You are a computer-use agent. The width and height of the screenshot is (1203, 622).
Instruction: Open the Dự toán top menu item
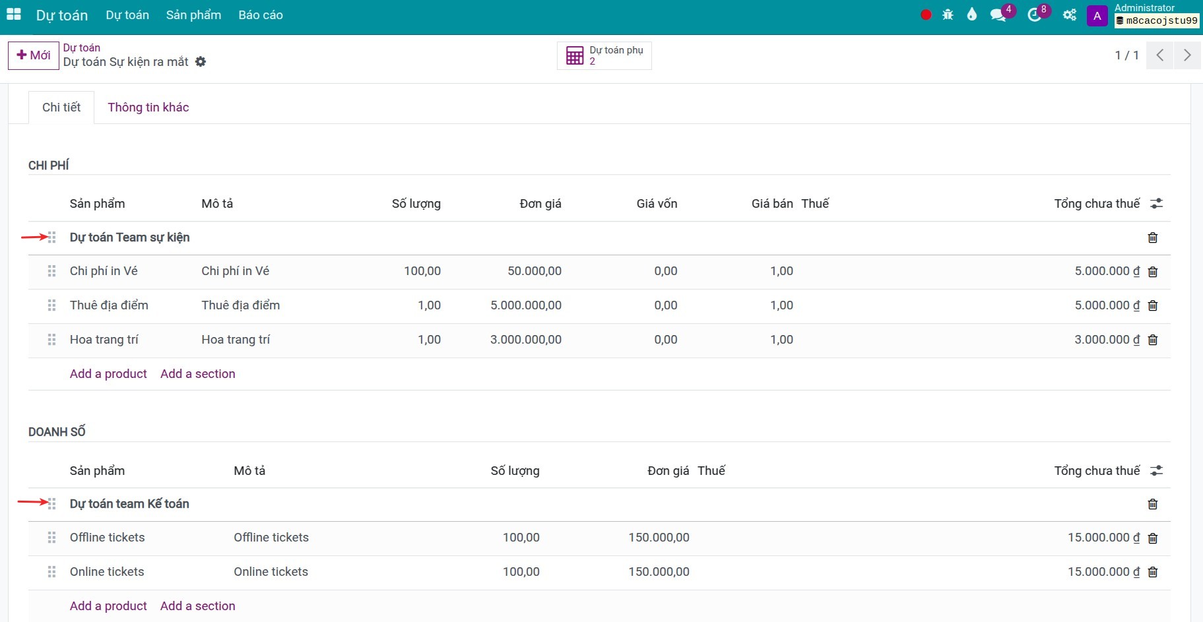point(127,15)
